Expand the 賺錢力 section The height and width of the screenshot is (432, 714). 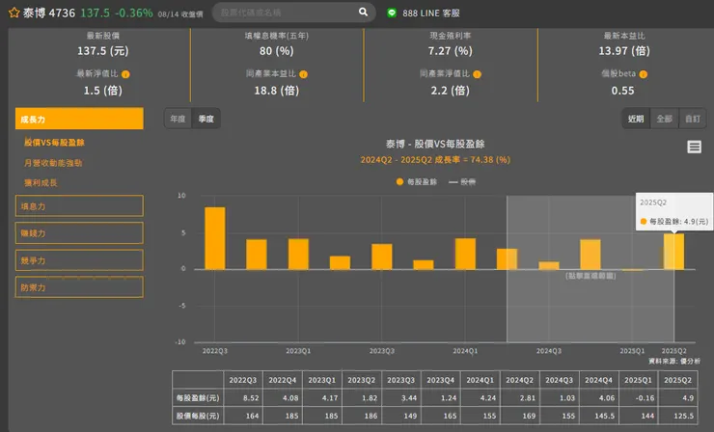pyautogui.click(x=79, y=233)
